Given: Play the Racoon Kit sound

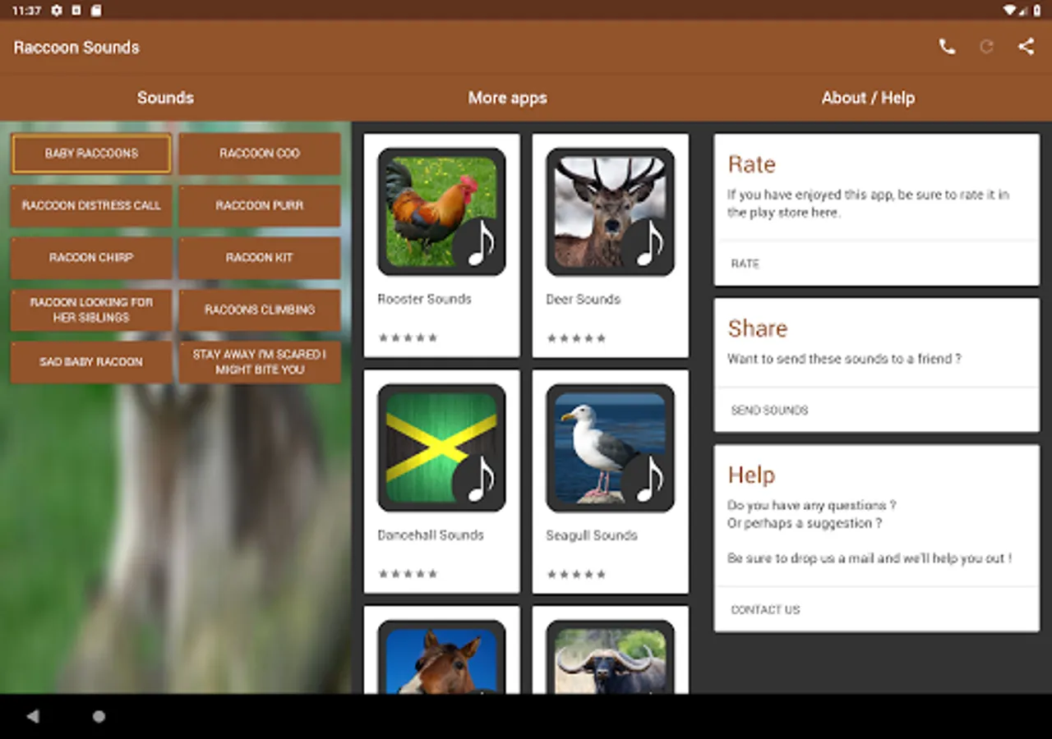Looking at the screenshot, I should tap(260, 258).
